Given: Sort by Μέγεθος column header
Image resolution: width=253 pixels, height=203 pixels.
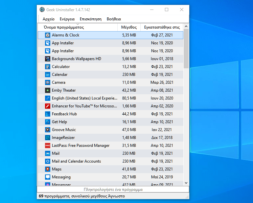Looking at the screenshot, I should pyautogui.click(x=129, y=27).
